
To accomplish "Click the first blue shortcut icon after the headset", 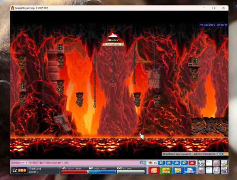I will coord(161,163).
